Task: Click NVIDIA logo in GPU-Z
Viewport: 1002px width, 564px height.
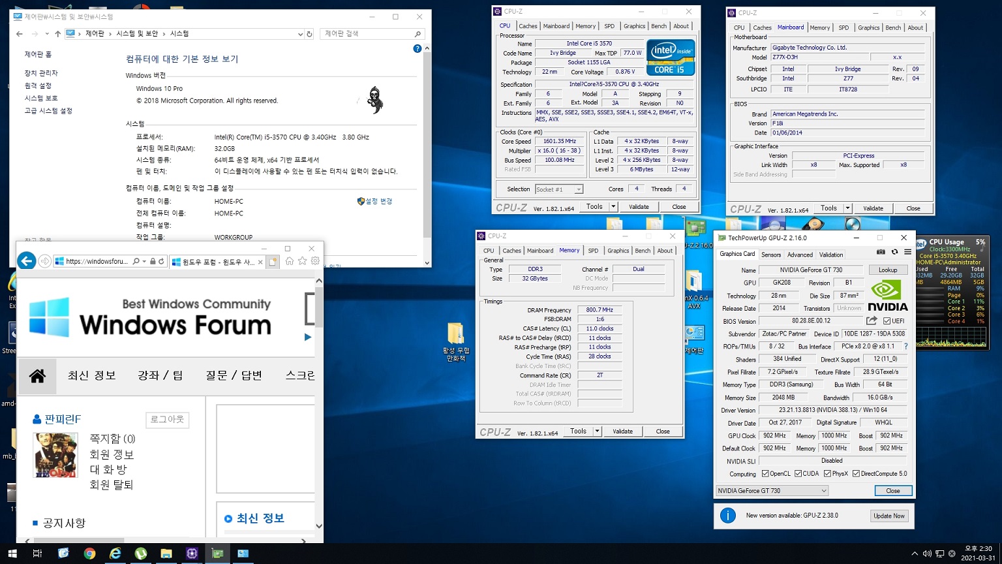Action: (x=887, y=295)
